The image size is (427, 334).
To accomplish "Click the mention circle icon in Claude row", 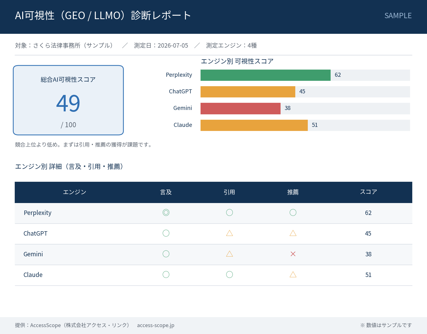I will 166,275.
